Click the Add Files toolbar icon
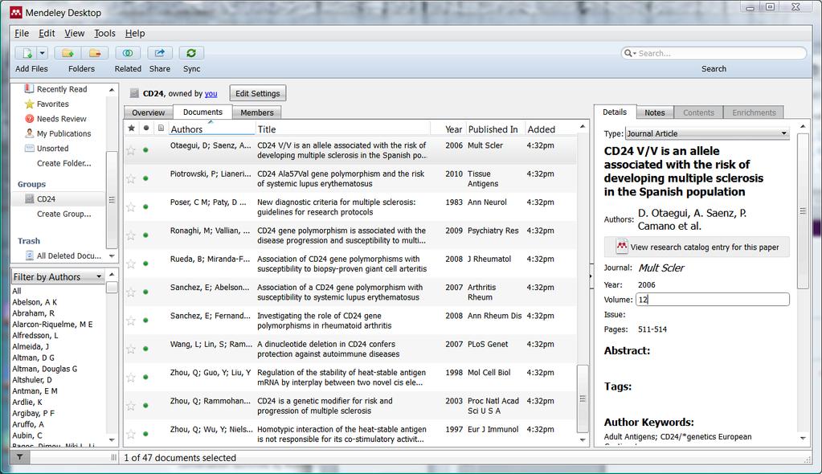The image size is (822, 474). point(26,53)
